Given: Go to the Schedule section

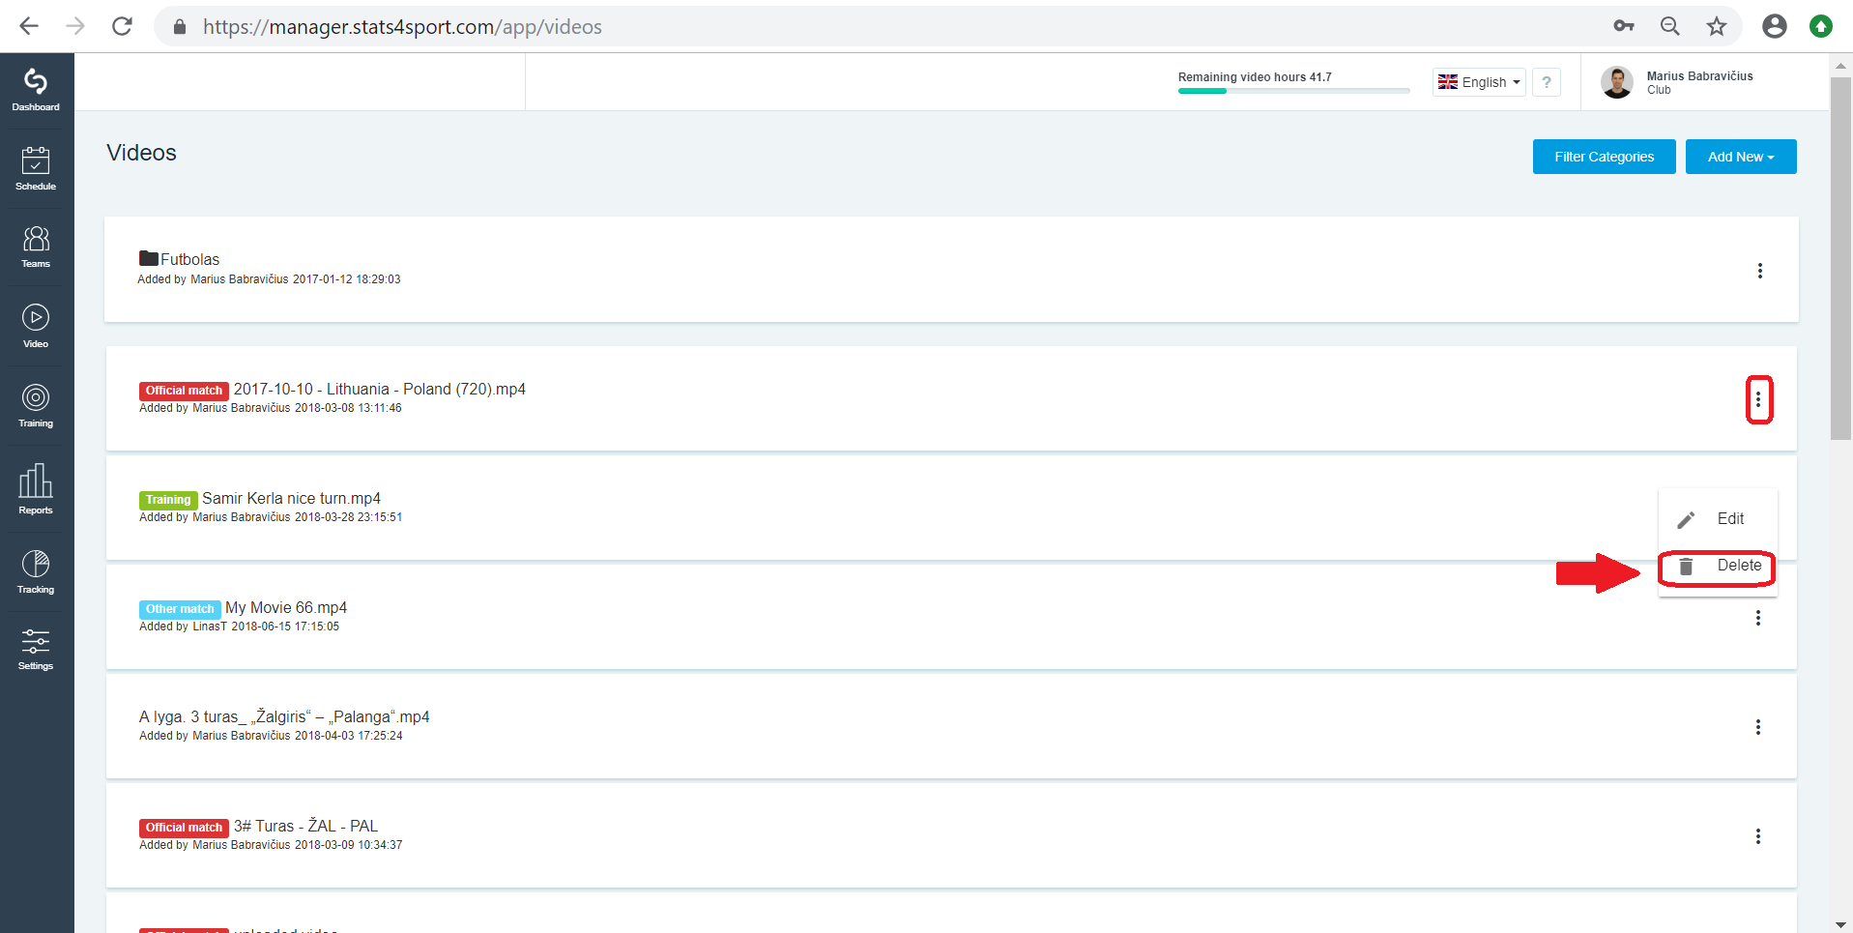Looking at the screenshot, I should (36, 169).
